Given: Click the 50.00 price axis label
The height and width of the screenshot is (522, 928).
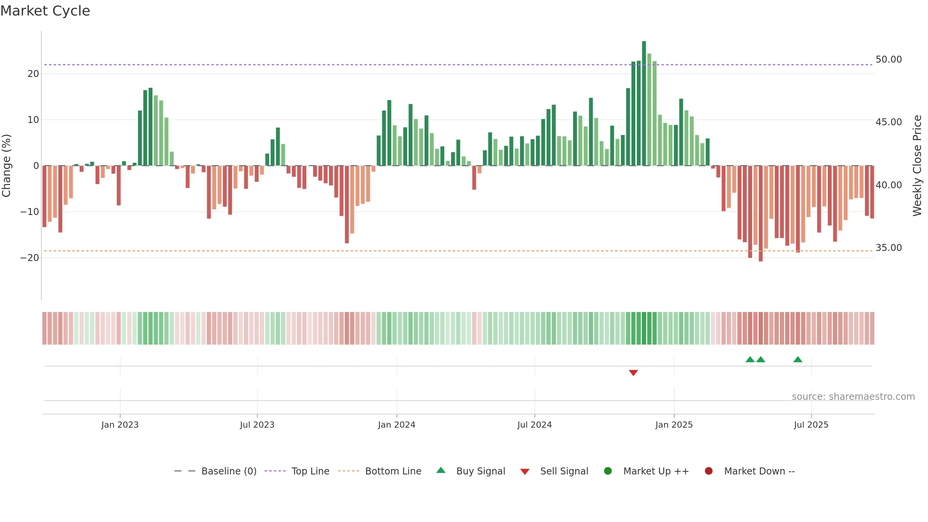Looking at the screenshot, I should [x=889, y=60].
